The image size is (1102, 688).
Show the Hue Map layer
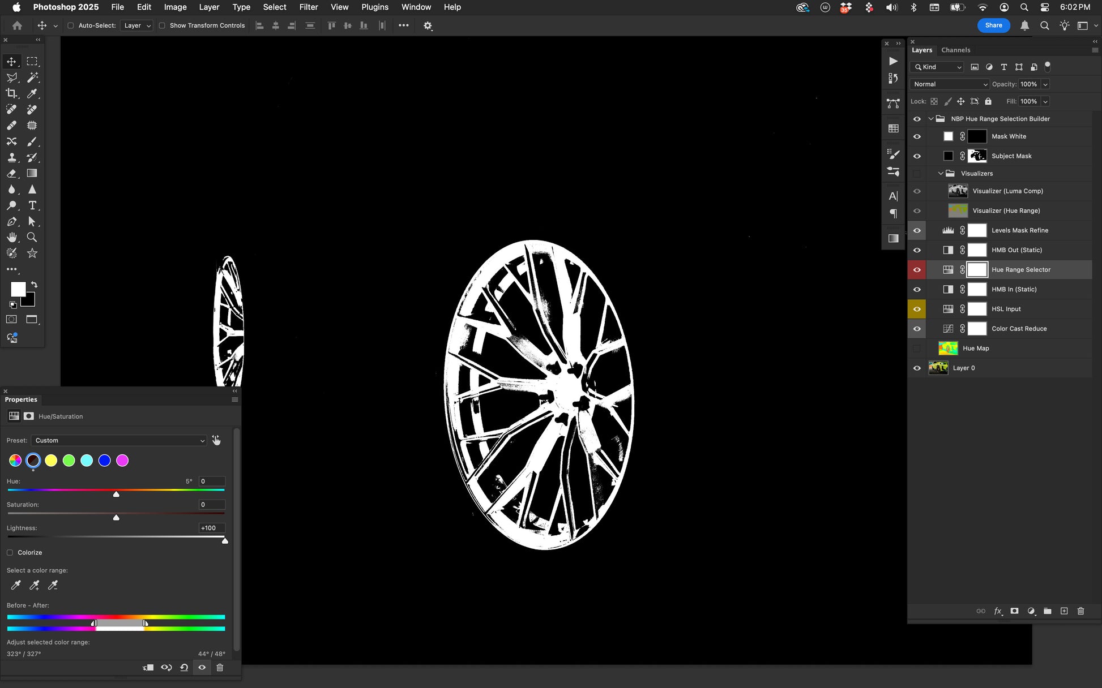tap(917, 349)
